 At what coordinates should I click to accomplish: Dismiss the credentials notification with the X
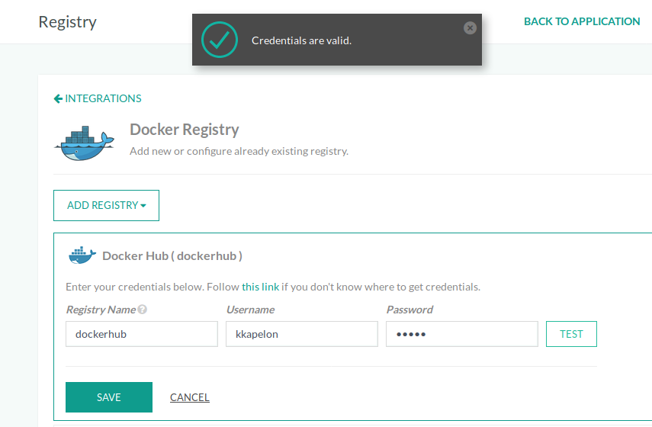pos(470,28)
